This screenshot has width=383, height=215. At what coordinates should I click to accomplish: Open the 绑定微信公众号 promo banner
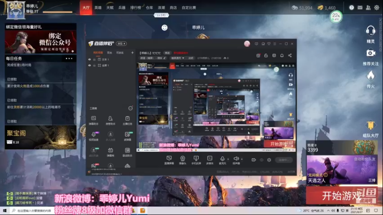(x=41, y=42)
